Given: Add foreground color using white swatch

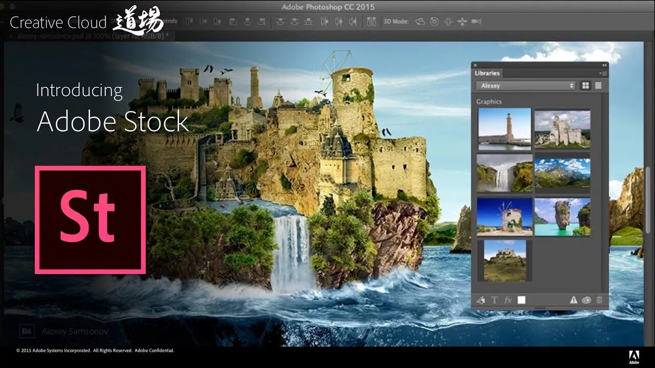Looking at the screenshot, I should click(x=521, y=300).
